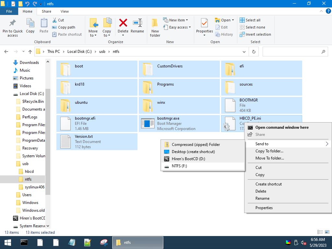This screenshot has height=249, width=332.
Task: Click Pin to Quick access icon
Action: (13, 23)
